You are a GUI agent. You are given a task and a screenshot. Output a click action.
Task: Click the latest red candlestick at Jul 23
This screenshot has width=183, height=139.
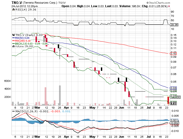point(168,100)
